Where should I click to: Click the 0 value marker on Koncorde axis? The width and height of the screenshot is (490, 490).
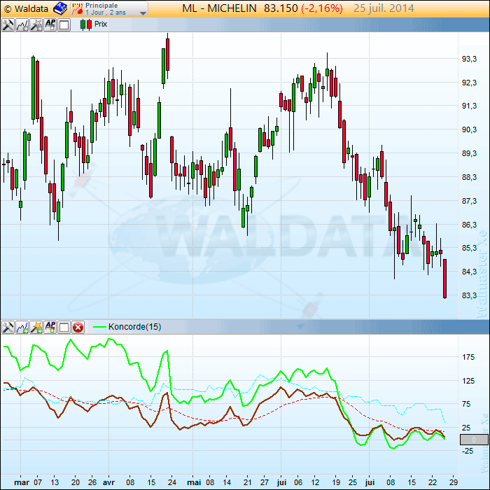[474, 440]
